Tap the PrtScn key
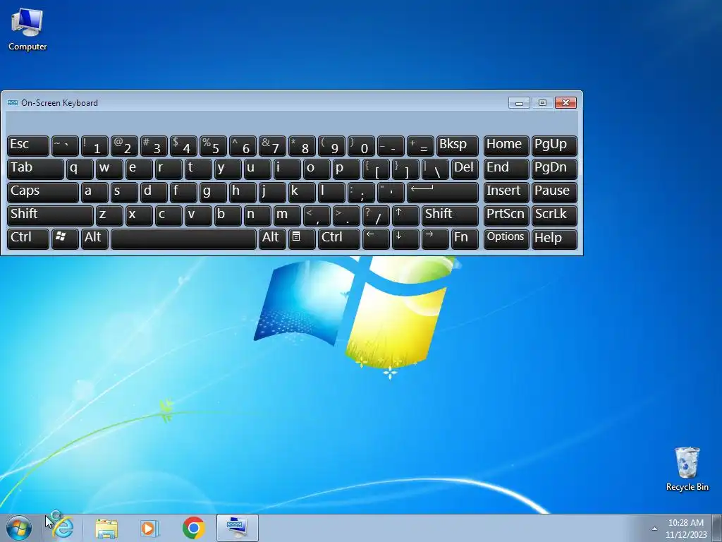722x542 pixels. pyautogui.click(x=506, y=216)
